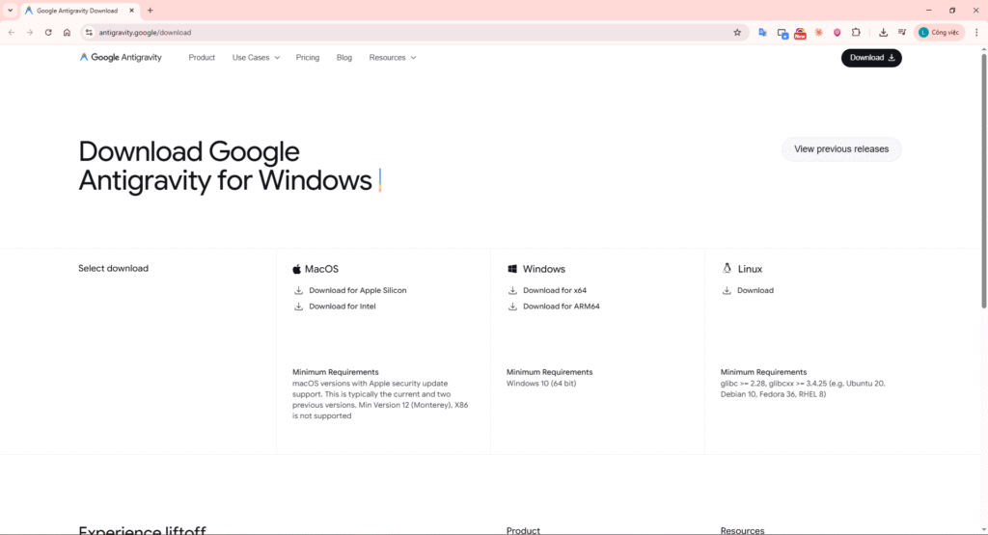
Task: Expand the Use Cases dropdown
Action: click(256, 58)
